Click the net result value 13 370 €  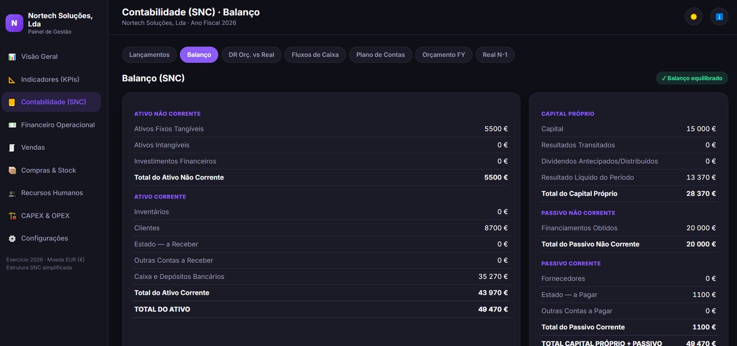tap(701, 177)
